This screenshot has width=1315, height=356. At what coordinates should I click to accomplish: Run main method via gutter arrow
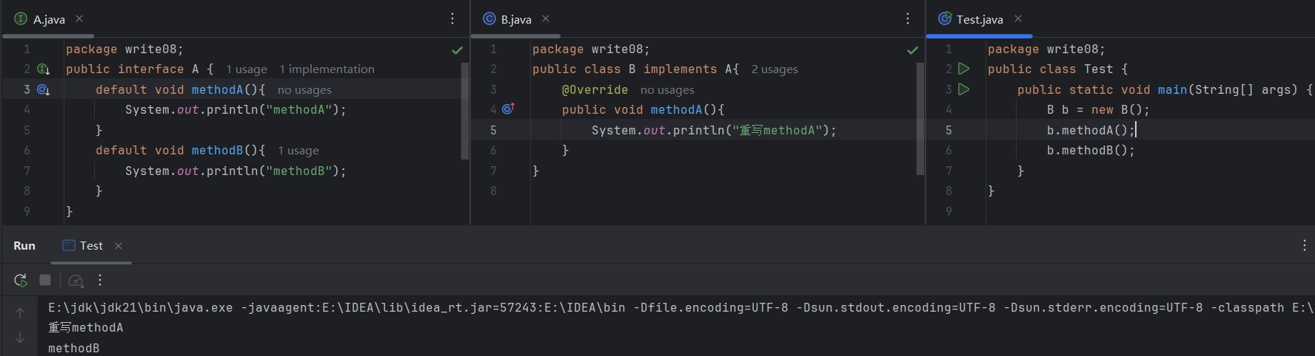(x=964, y=89)
